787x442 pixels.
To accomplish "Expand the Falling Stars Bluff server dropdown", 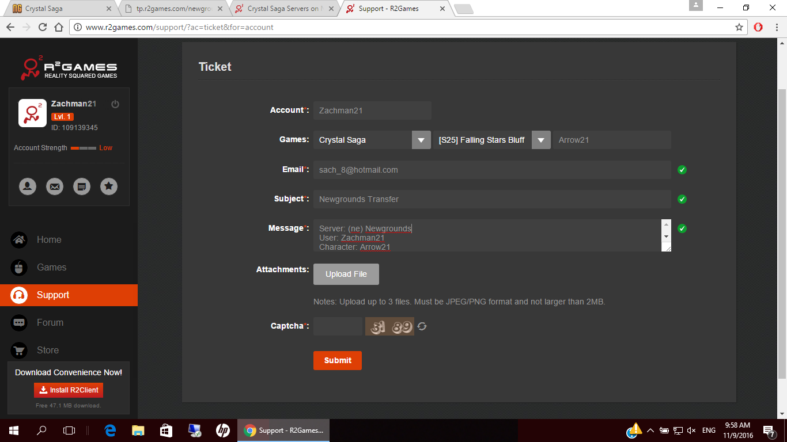I will pos(541,140).
